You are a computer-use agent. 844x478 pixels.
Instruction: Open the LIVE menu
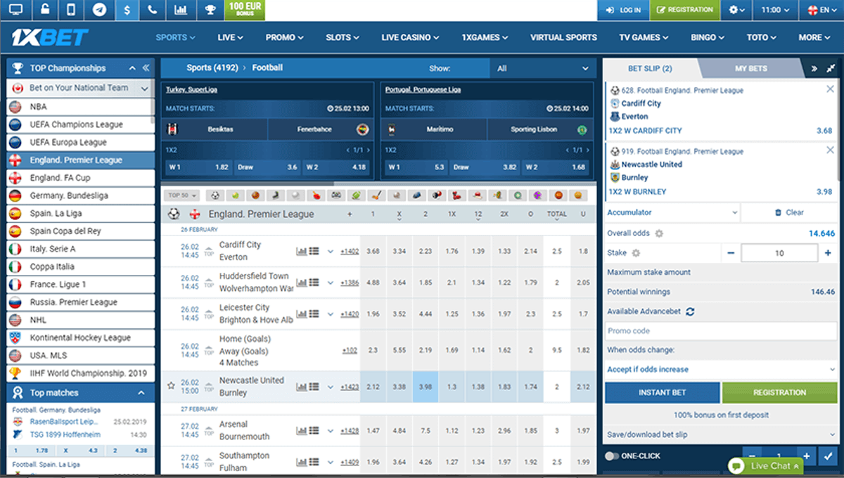pos(231,37)
